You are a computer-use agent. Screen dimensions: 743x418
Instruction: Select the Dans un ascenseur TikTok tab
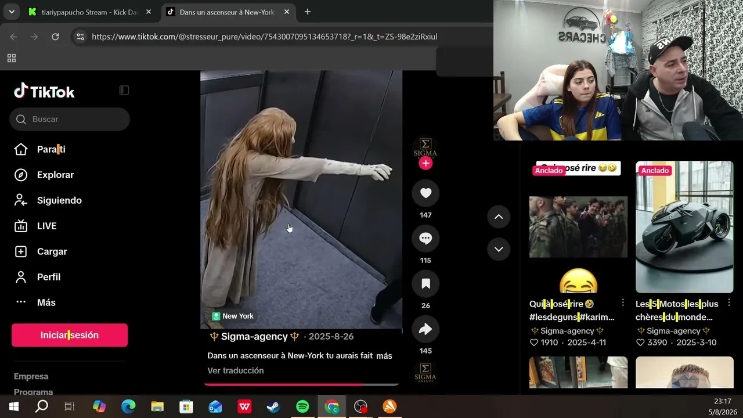(227, 12)
